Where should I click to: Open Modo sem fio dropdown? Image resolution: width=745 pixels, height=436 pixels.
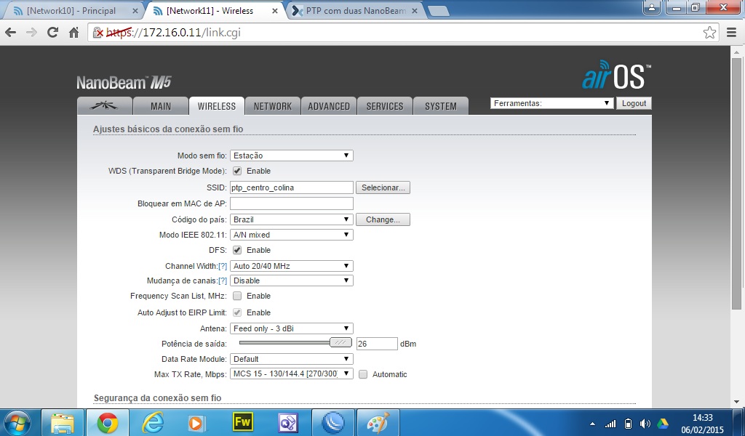pos(292,156)
